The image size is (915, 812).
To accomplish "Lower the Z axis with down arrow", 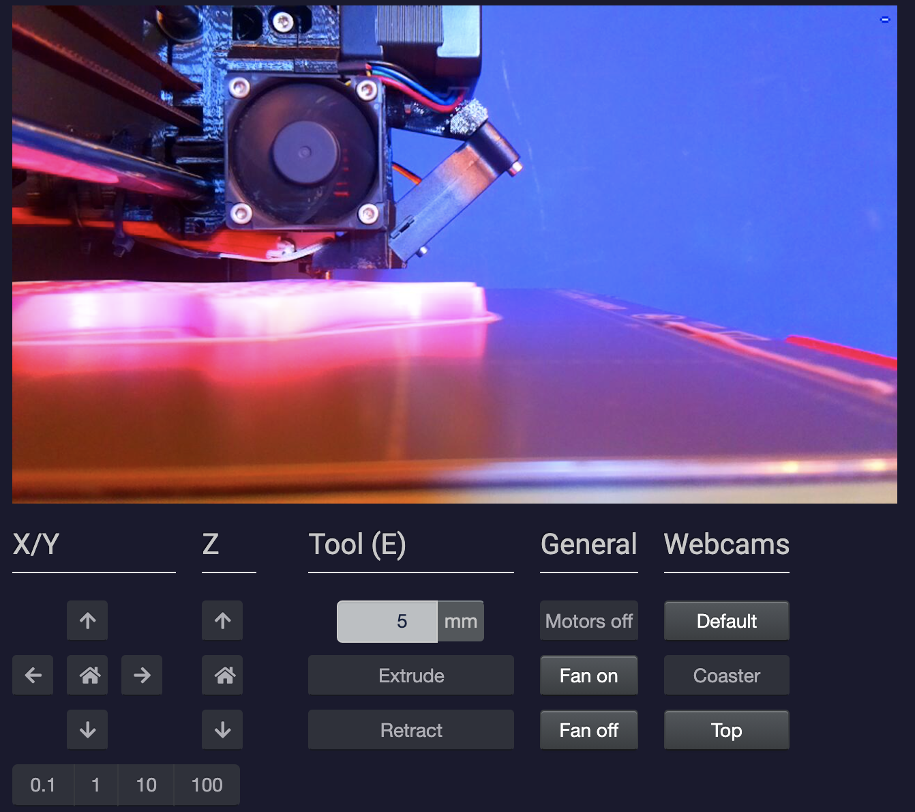I will tap(222, 729).
